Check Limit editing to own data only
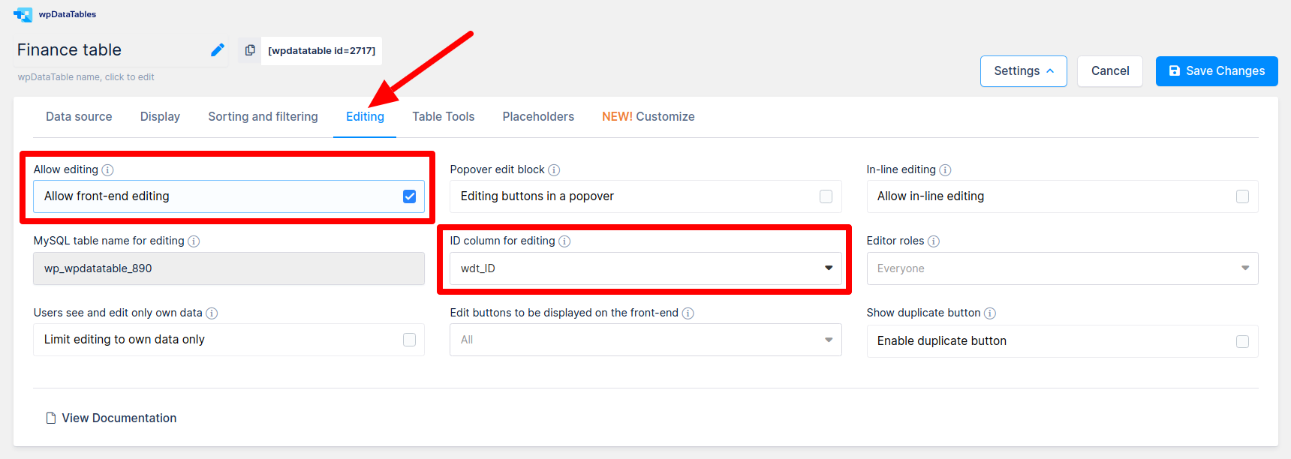The image size is (1291, 459). [409, 340]
